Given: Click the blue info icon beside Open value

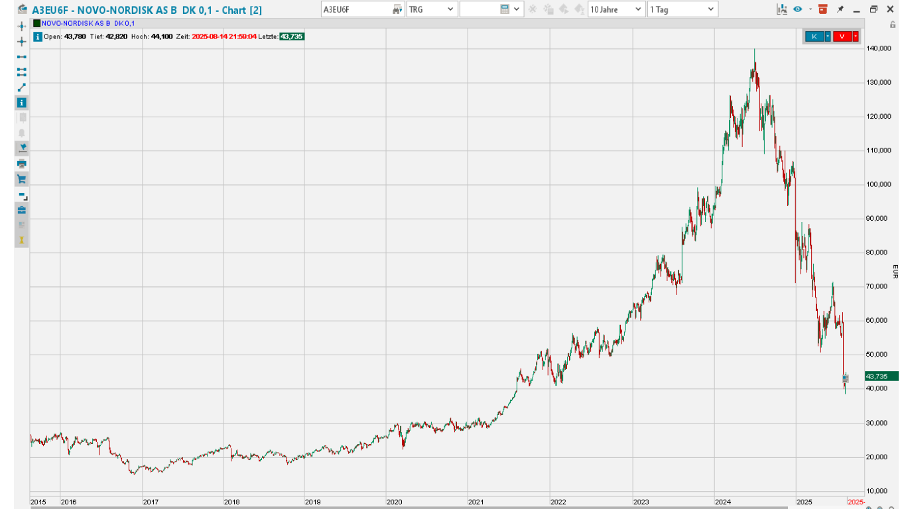Looking at the screenshot, I should tap(37, 36).
